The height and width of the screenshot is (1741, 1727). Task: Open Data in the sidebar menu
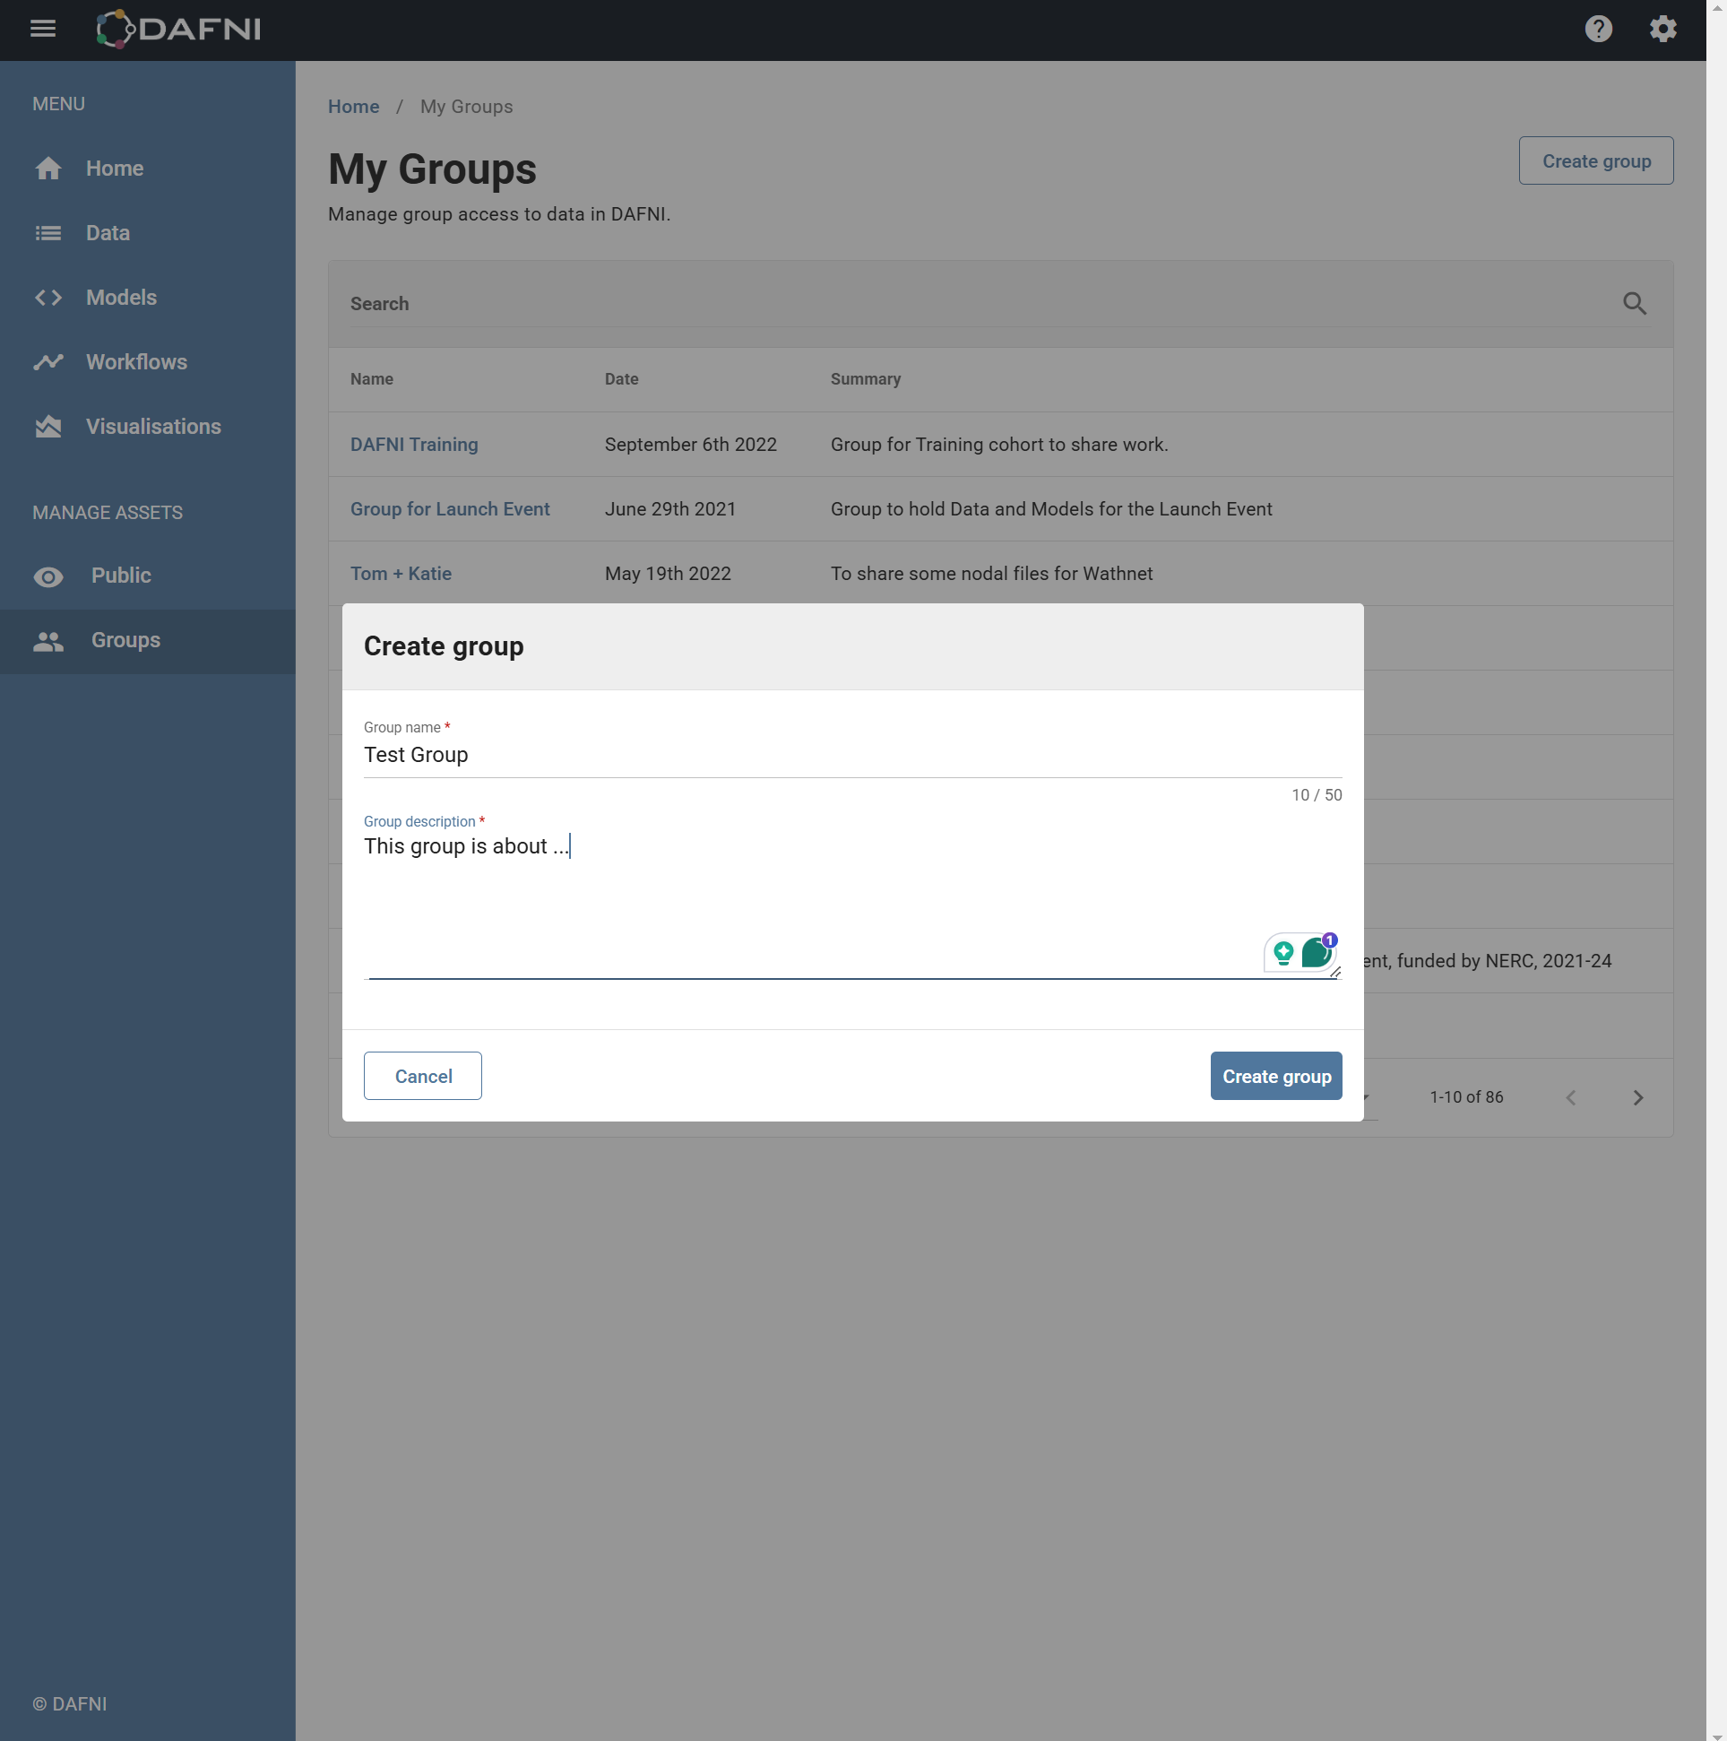click(x=108, y=233)
